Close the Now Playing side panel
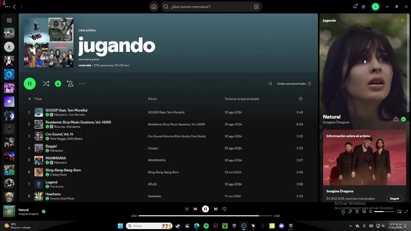 click(403, 21)
